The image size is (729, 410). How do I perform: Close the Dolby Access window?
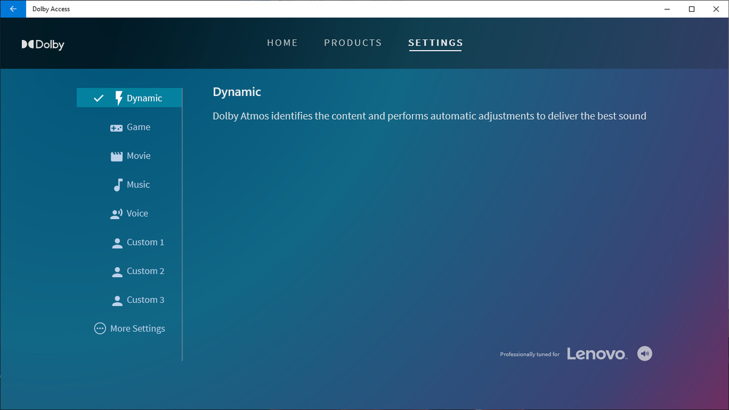[717, 9]
